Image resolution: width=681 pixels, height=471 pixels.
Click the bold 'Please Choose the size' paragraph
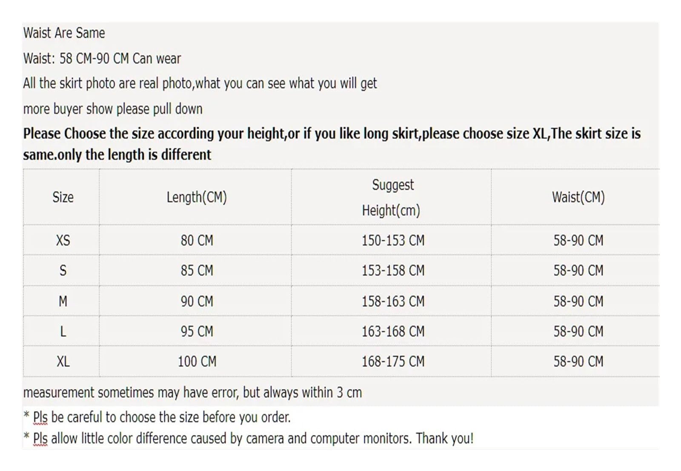click(332, 144)
